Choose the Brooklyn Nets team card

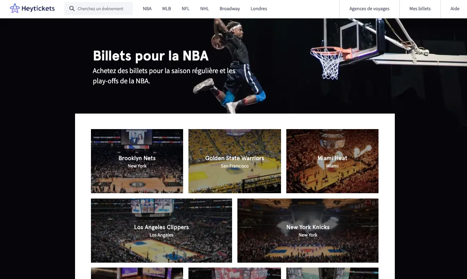point(137,161)
